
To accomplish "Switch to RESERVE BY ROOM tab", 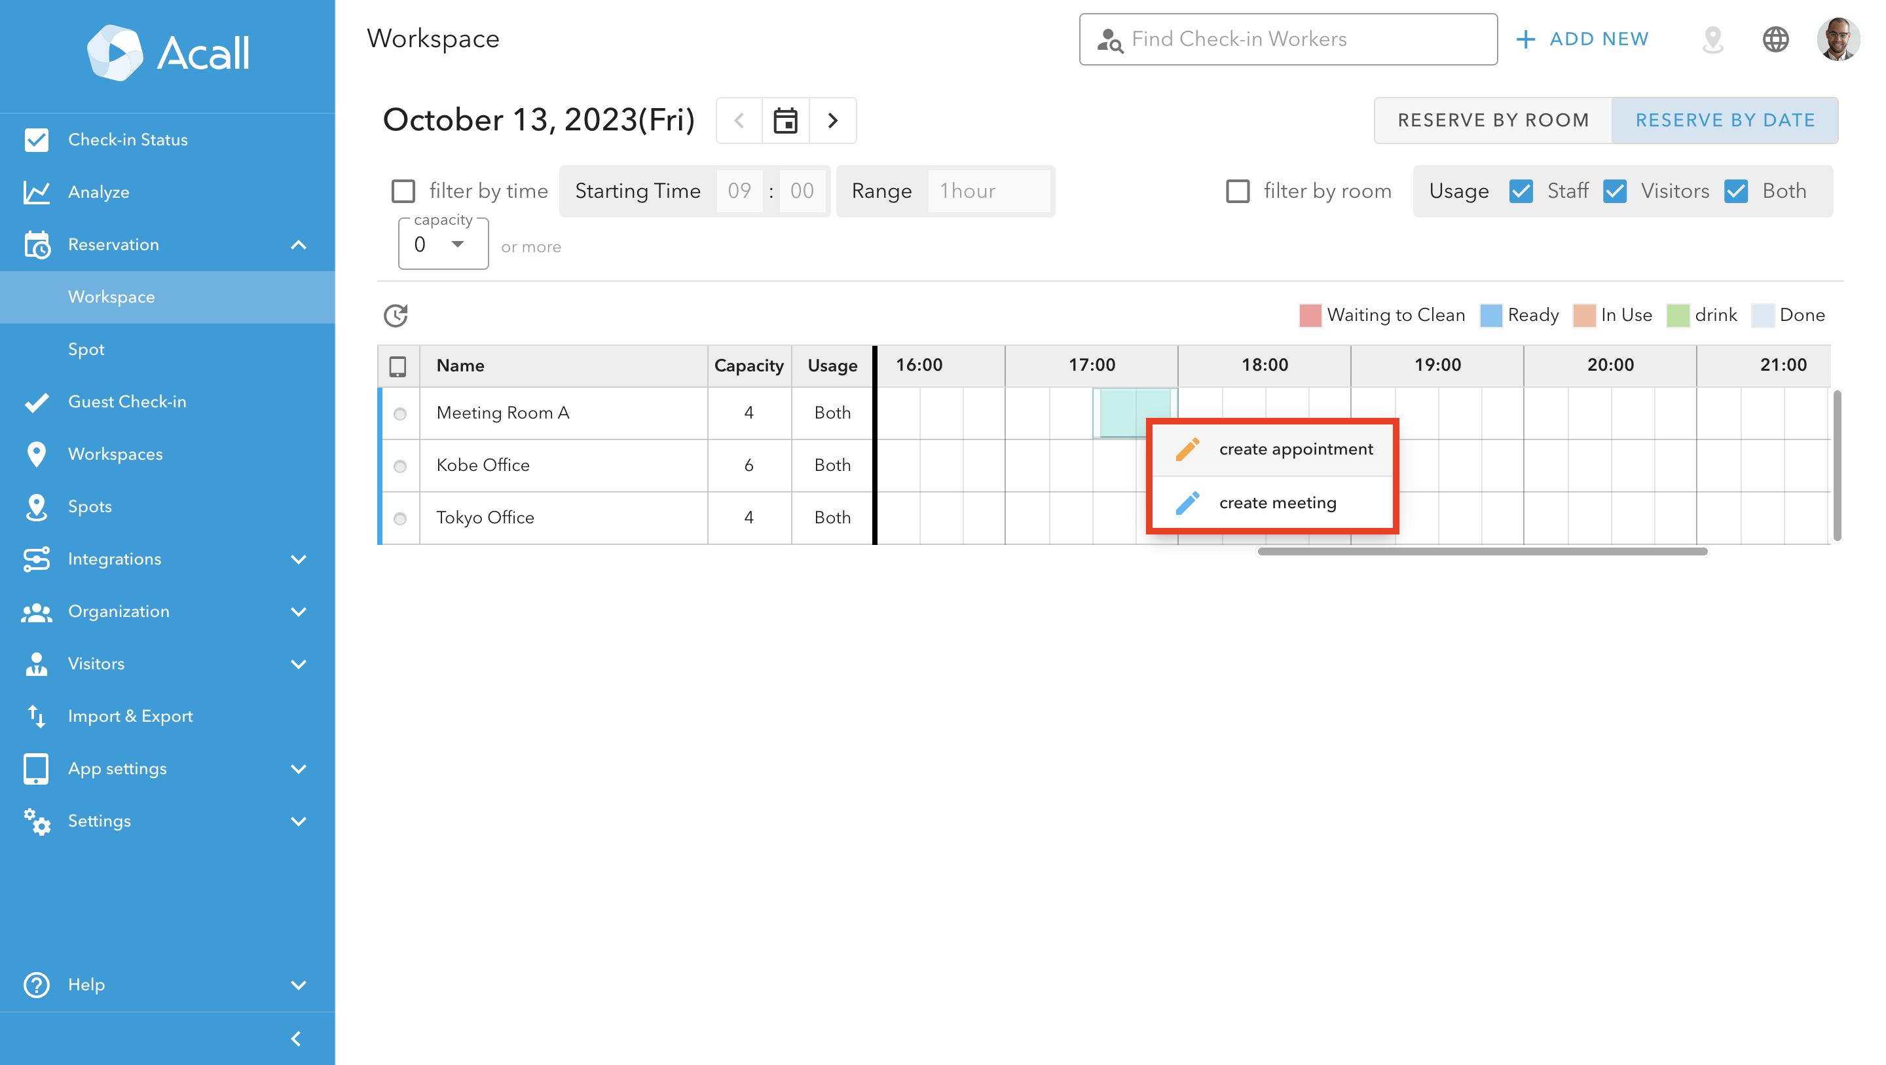I will (x=1493, y=119).
